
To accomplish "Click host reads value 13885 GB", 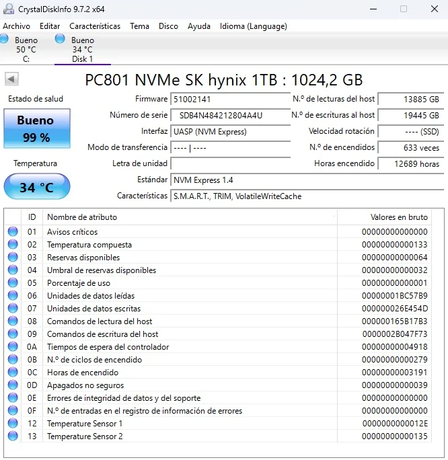I will 411,99.
